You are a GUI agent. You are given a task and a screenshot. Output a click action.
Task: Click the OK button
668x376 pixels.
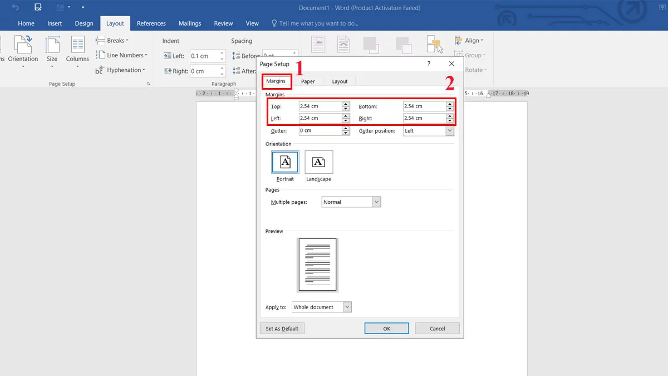386,329
